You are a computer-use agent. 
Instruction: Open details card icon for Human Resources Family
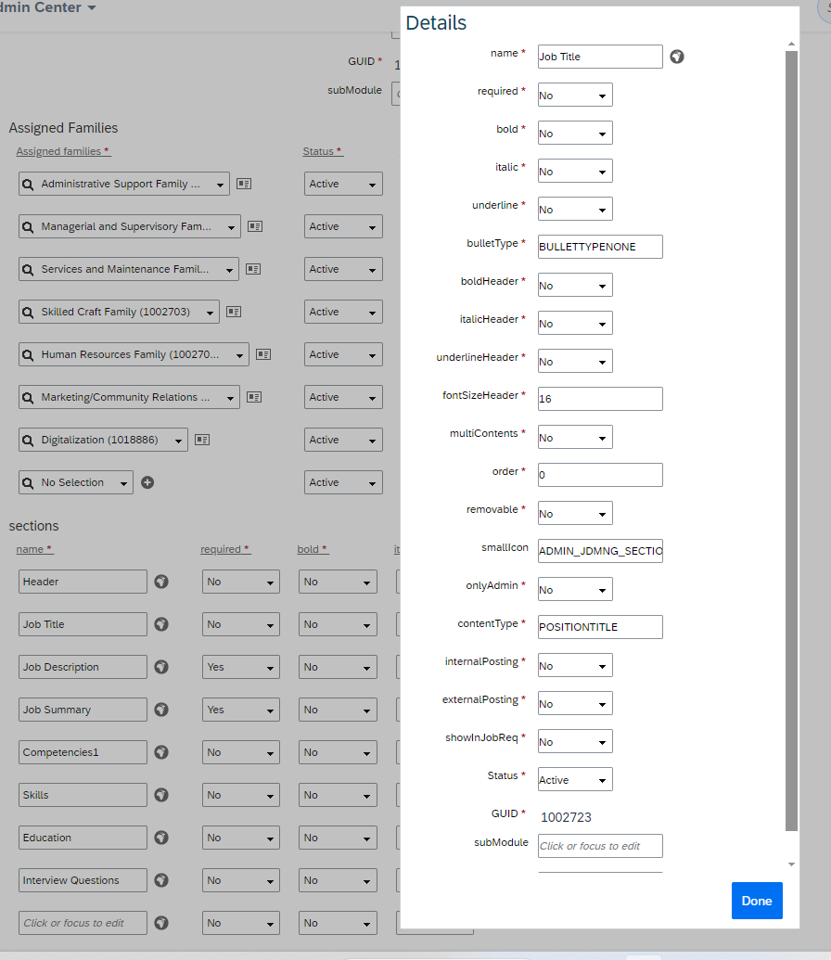coord(263,354)
